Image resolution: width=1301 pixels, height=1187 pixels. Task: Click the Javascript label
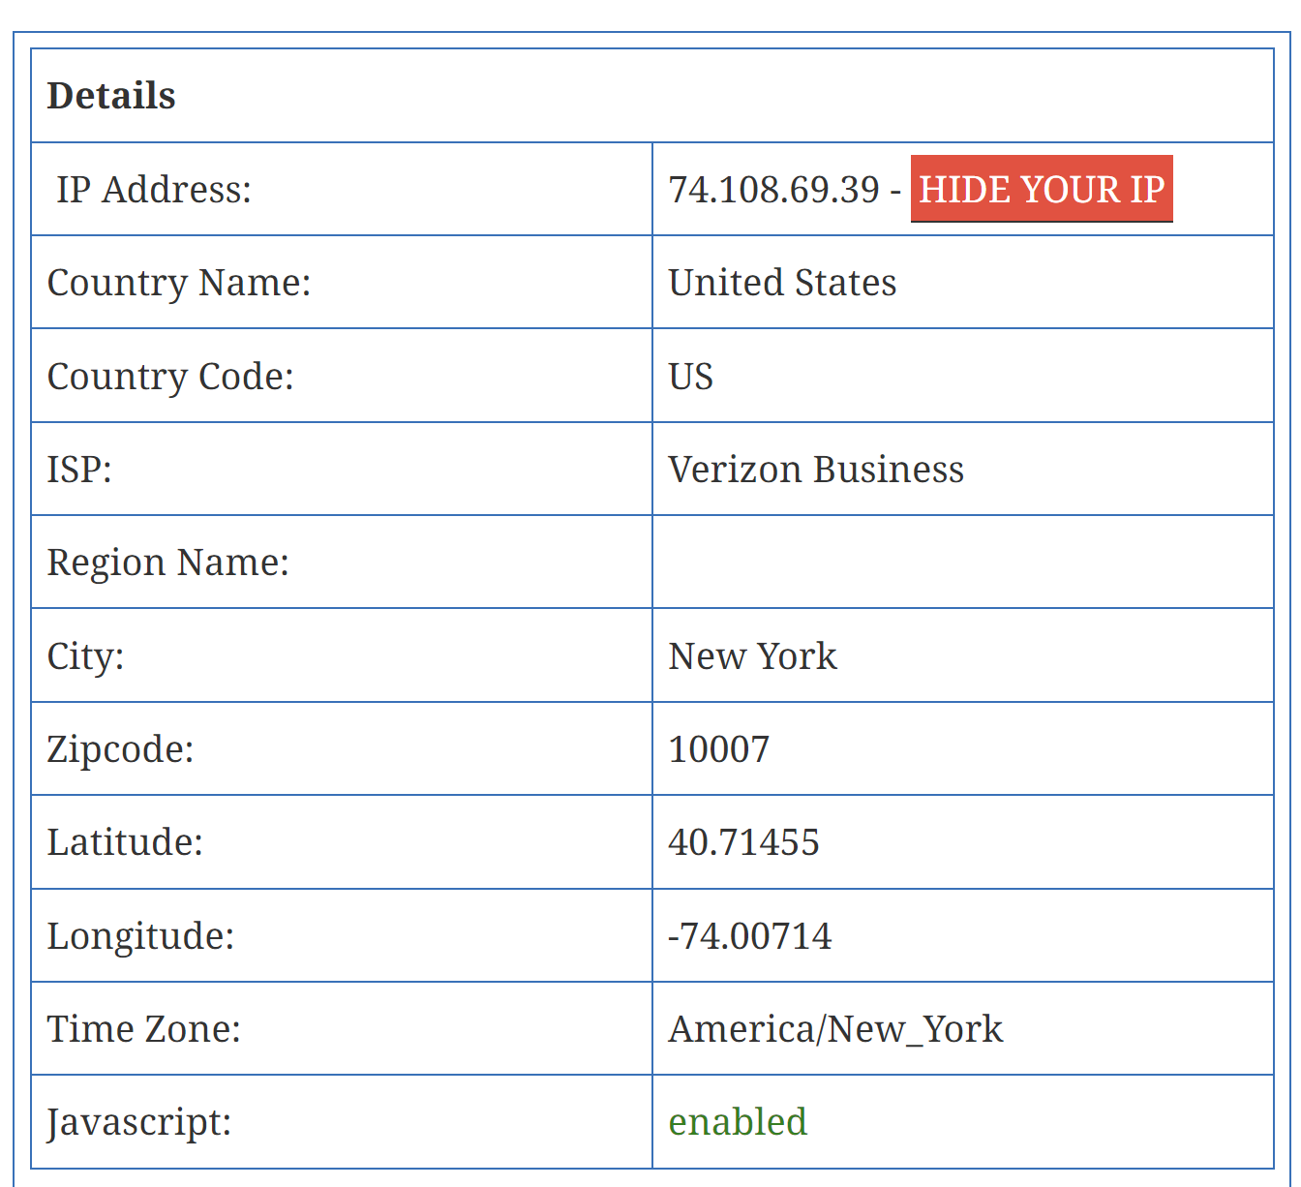[139, 1122]
